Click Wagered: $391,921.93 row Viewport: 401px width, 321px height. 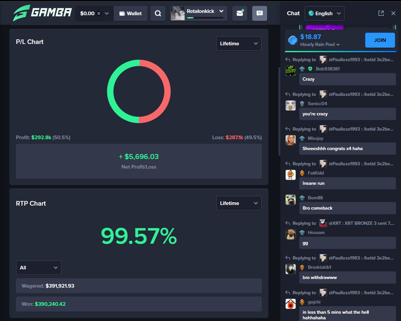point(139,286)
